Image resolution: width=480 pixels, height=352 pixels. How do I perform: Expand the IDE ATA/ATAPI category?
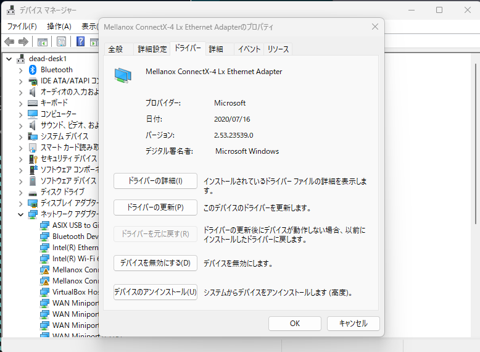pyautogui.click(x=20, y=82)
